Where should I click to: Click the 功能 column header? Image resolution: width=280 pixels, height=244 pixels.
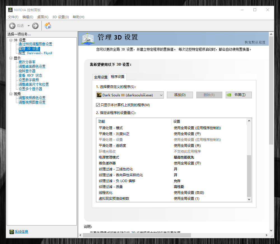pos(134,122)
